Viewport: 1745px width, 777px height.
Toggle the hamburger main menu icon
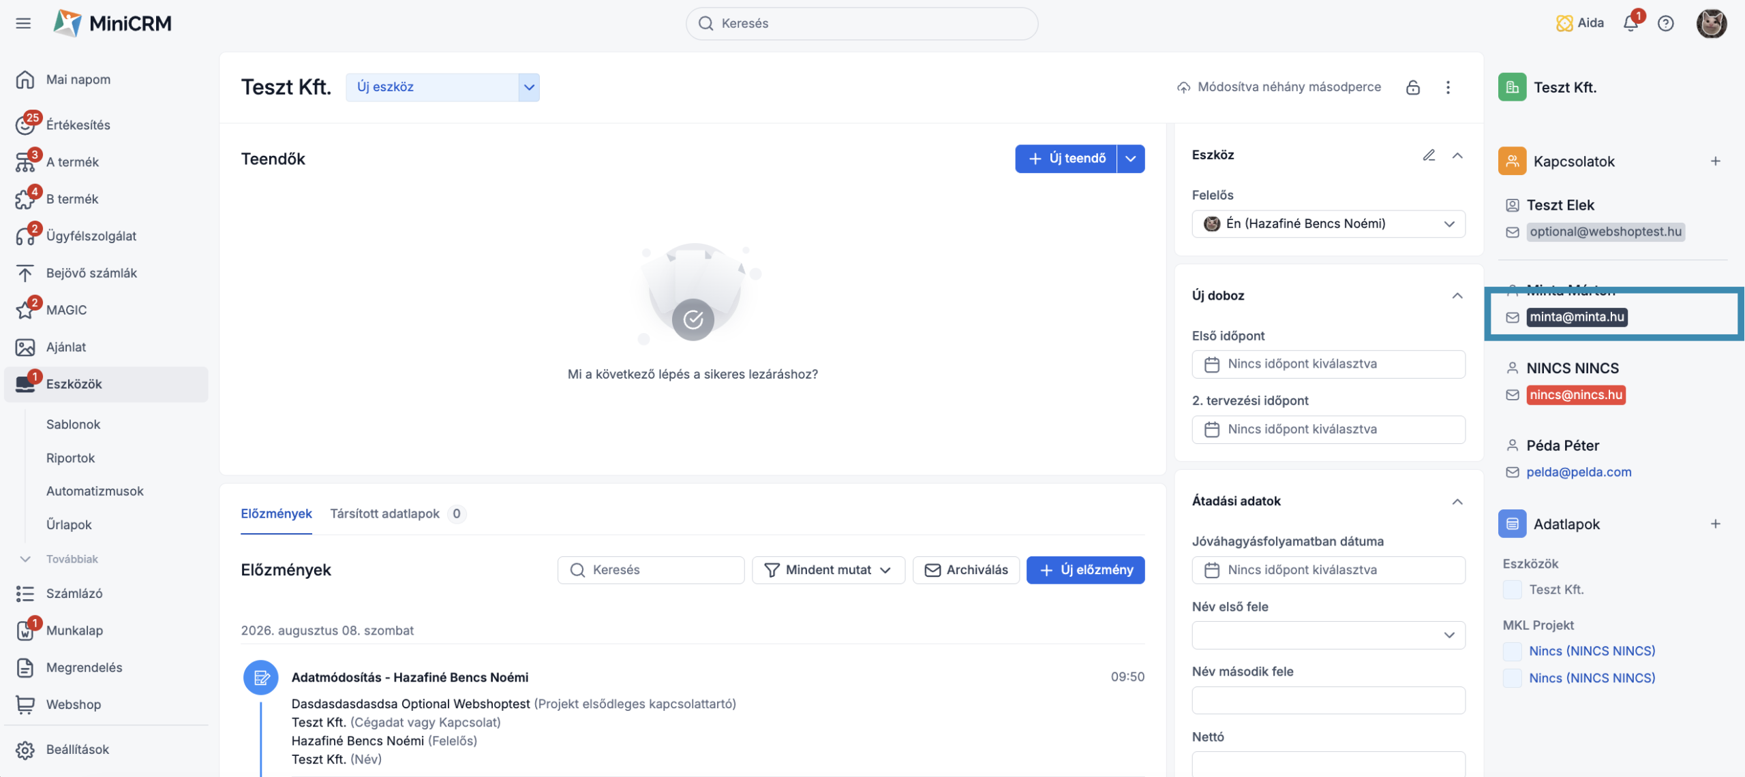point(23,23)
